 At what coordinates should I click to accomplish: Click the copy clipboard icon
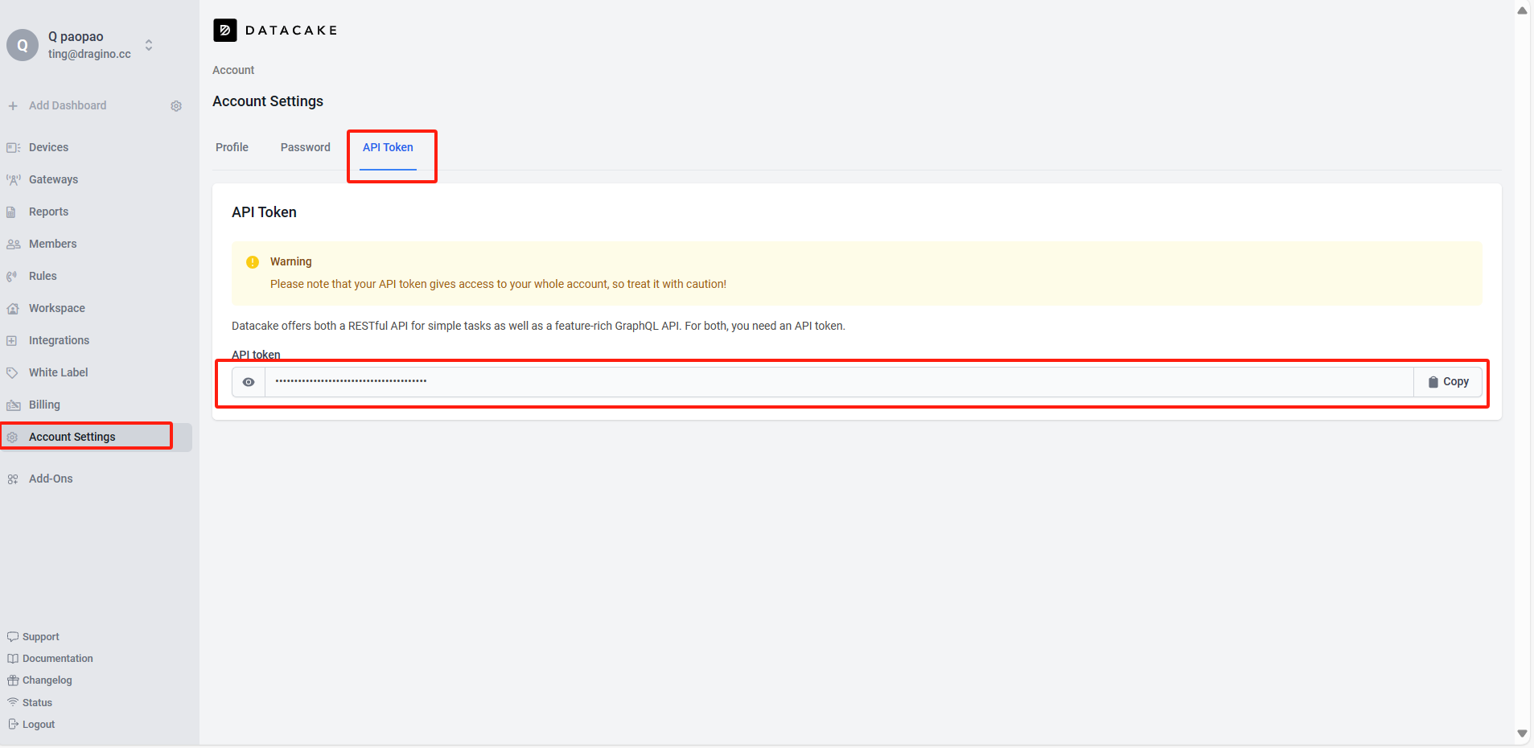[1433, 382]
